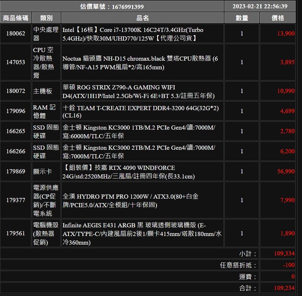Select barcode 180062
The width and height of the screenshot is (302, 296).
coord(16,34)
